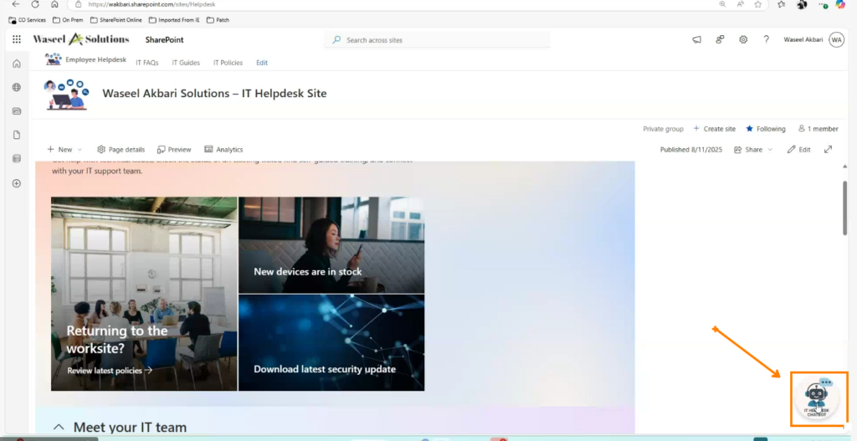This screenshot has height=441, width=857.
Task: Open the Share dropdown menu
Action: (x=754, y=149)
